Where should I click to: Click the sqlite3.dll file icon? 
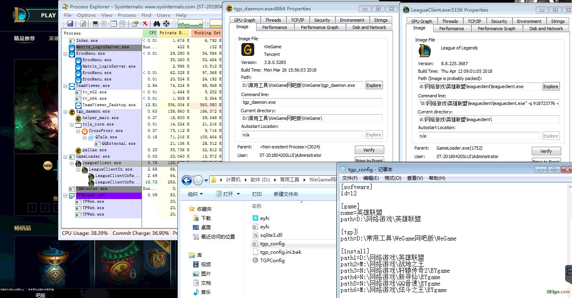coord(255,235)
